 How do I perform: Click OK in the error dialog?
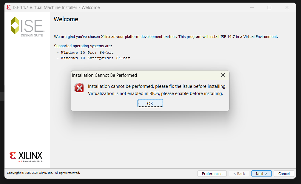click(150, 103)
